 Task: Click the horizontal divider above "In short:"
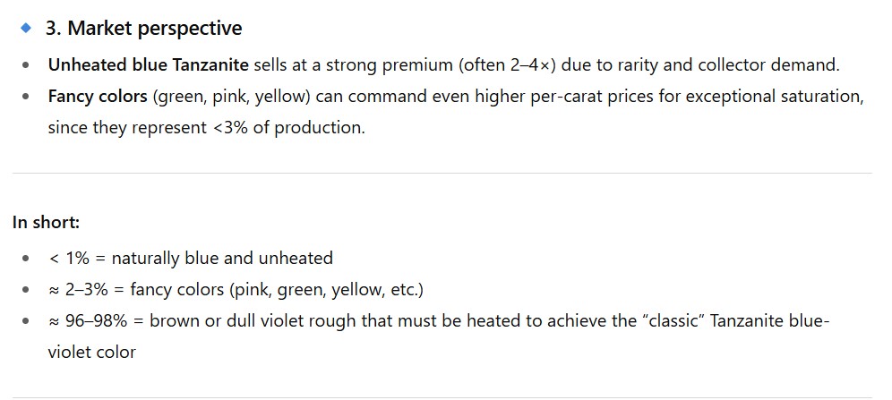click(x=442, y=173)
